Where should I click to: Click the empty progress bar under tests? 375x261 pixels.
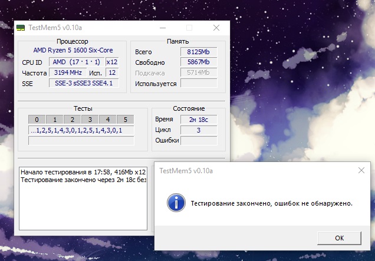81,141
